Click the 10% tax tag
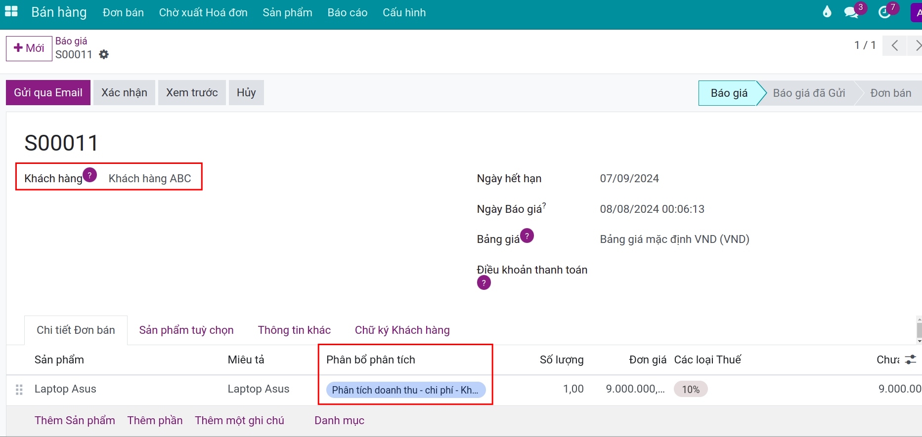This screenshot has width=922, height=437. pos(691,389)
